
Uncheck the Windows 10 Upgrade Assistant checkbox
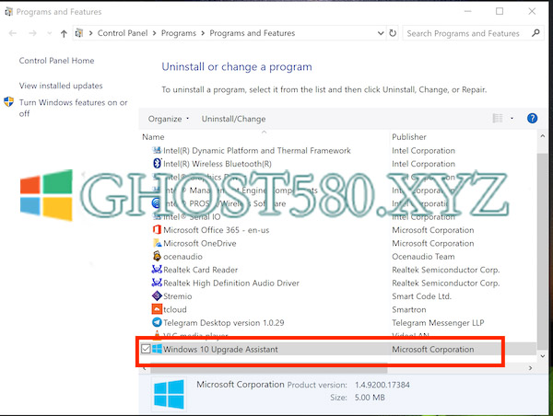click(x=146, y=349)
